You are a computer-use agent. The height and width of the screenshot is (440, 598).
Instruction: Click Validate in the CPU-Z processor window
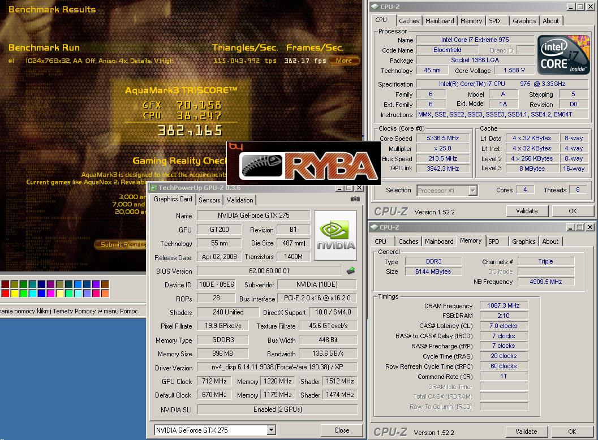[527, 211]
